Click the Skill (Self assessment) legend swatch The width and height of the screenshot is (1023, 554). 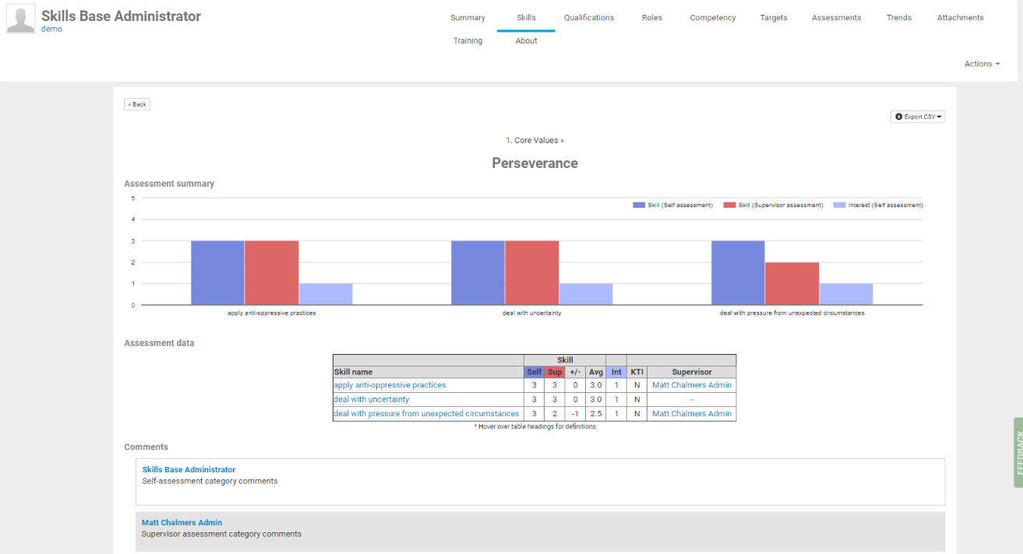(x=639, y=205)
